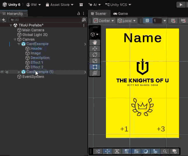Click the magnifier search icon in bottom bar
188x156 pixels.
165,151
